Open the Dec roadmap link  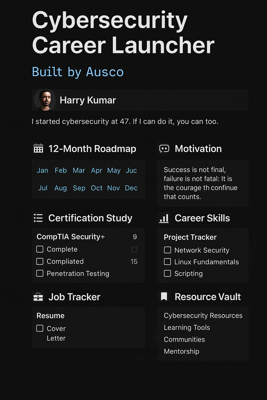tap(131, 188)
